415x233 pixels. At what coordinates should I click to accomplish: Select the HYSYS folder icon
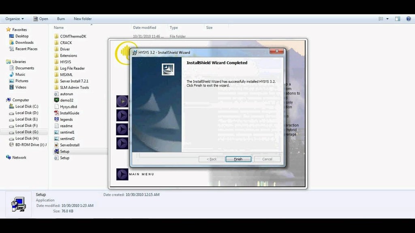pyautogui.click(x=56, y=62)
